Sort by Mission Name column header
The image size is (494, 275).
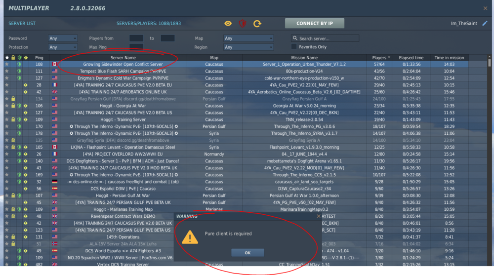tap(304, 58)
